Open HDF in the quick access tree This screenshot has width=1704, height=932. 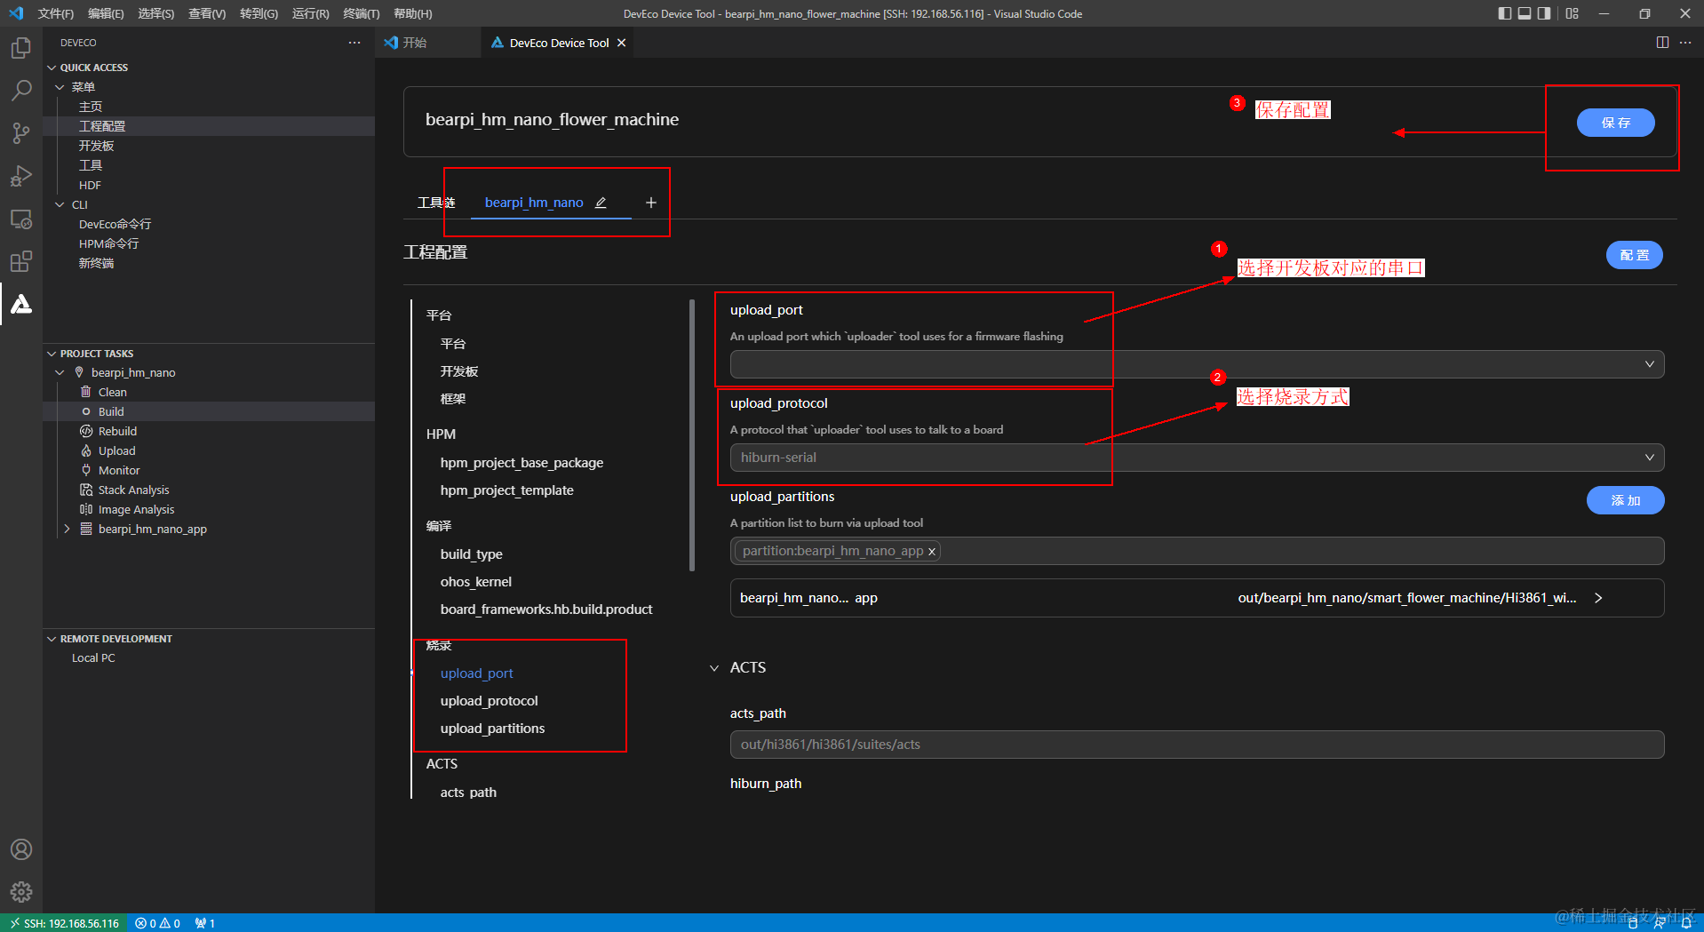click(90, 185)
